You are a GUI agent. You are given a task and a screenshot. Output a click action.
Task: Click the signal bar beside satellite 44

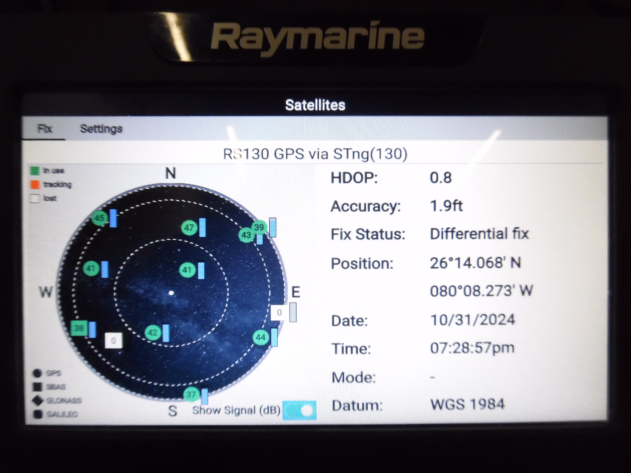coord(274,337)
